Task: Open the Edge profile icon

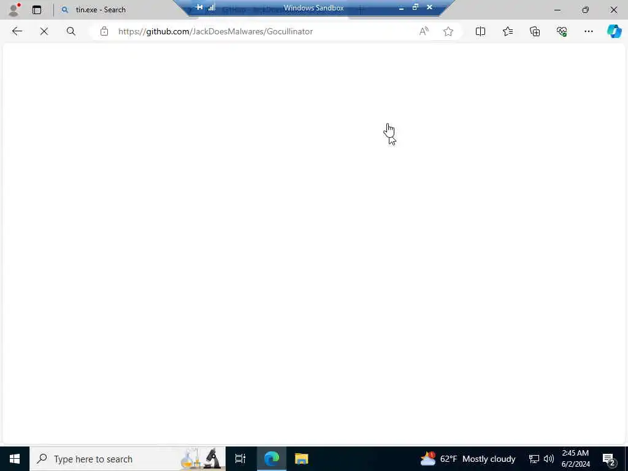Action: pyautogui.click(x=14, y=10)
